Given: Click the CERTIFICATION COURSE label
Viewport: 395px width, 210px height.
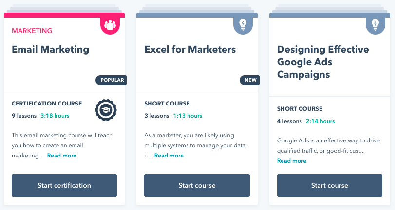Looking at the screenshot, I should [47, 104].
